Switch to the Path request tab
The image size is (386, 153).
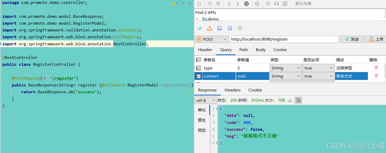pos(244,50)
